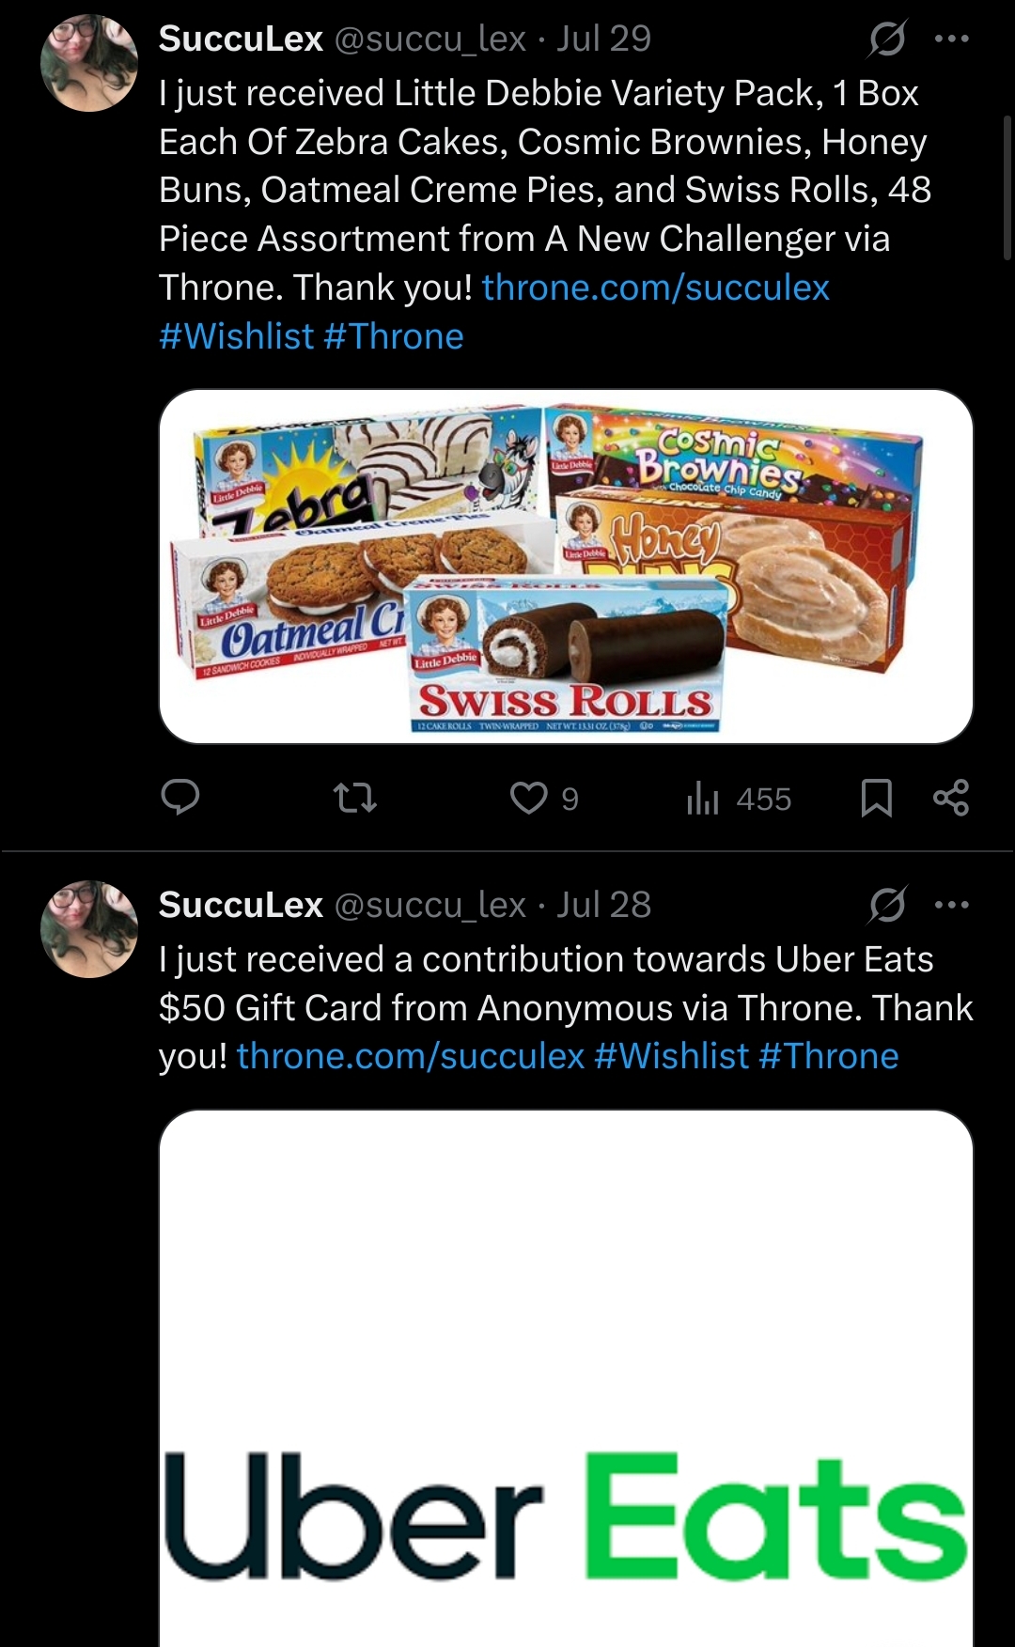Tap #Wishlist hashtag in Jul 29 tweet
Viewport: 1015px width, 1647px height.
(237, 336)
